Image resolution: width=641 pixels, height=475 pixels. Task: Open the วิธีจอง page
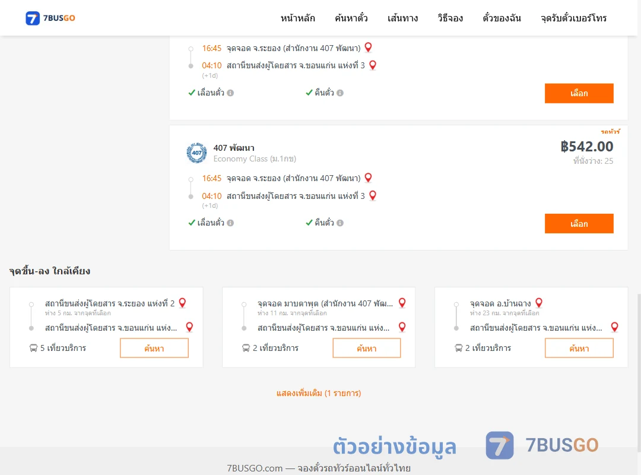click(x=450, y=18)
